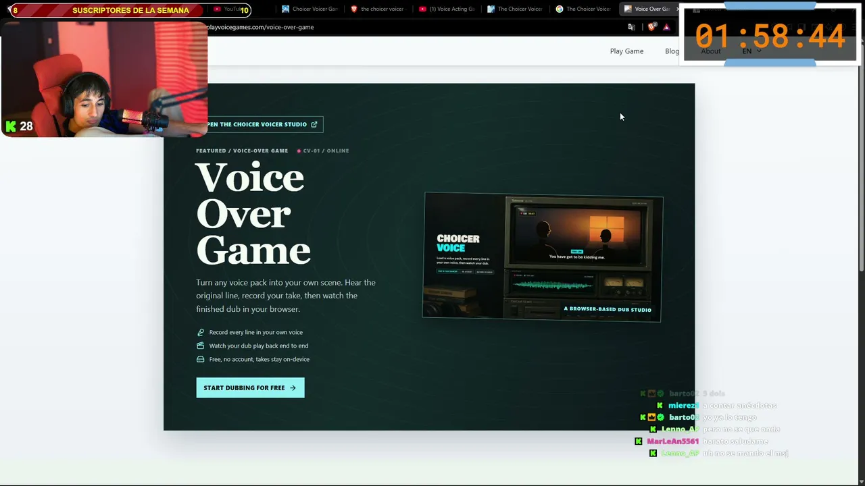The image size is (865, 486).
Task: Click the external-link icon beside Choicer Voicer Studio
Action: pyautogui.click(x=314, y=124)
